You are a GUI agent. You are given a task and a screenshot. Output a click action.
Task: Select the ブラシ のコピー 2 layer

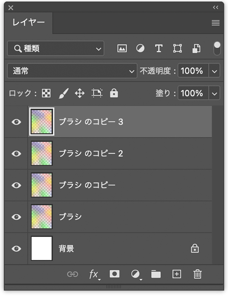pos(123,154)
